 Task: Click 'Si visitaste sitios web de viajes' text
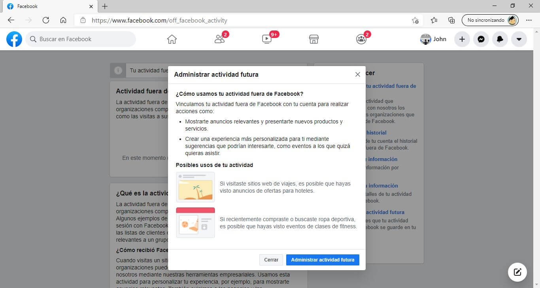285,187
